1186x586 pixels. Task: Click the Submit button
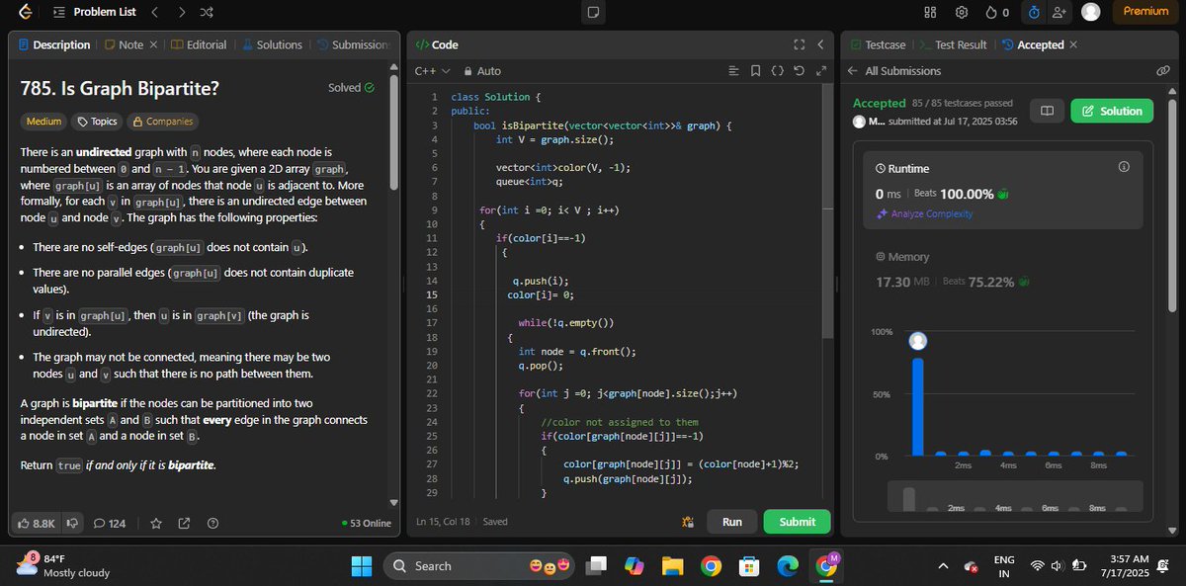(x=798, y=522)
